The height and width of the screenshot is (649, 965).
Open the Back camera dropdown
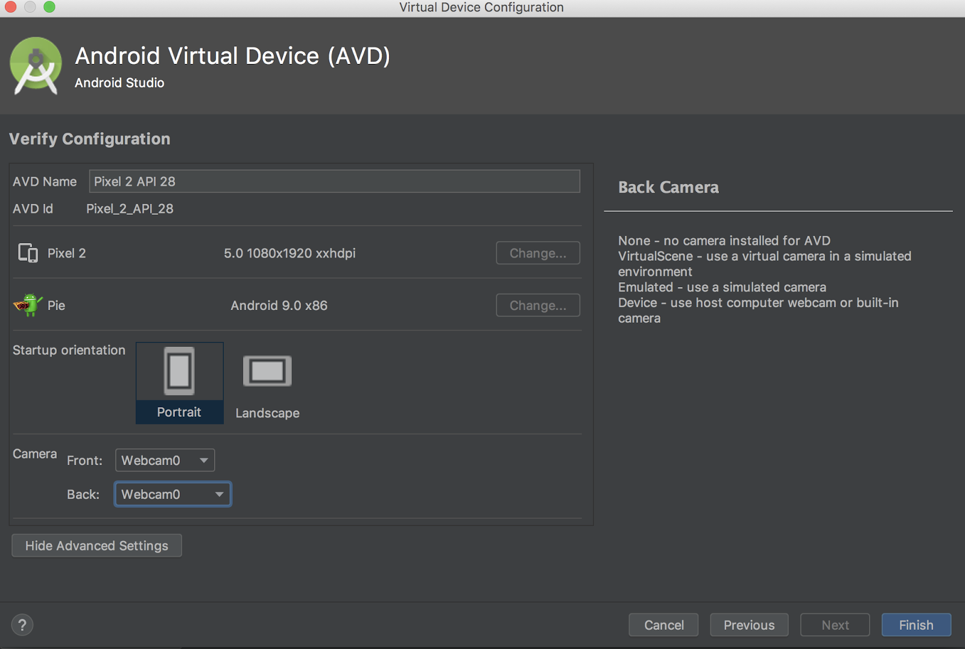click(172, 494)
